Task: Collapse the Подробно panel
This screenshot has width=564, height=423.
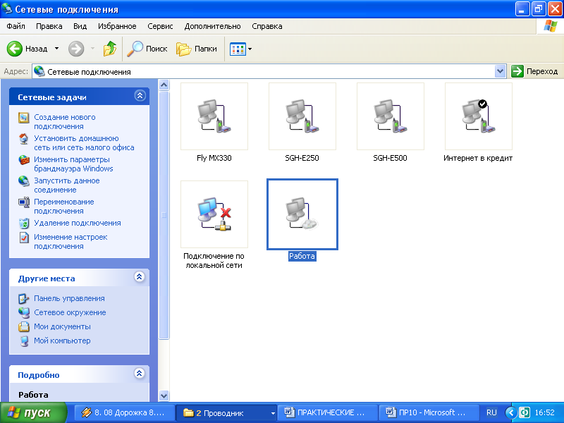Action: pos(140,373)
